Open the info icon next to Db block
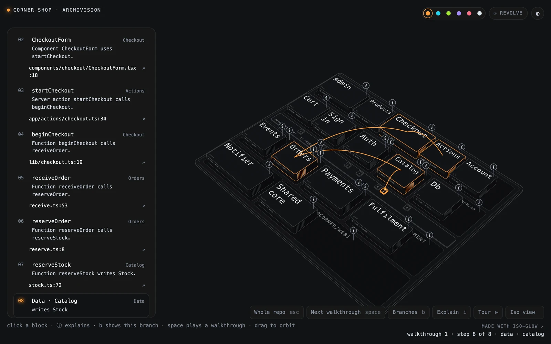 pos(458,187)
